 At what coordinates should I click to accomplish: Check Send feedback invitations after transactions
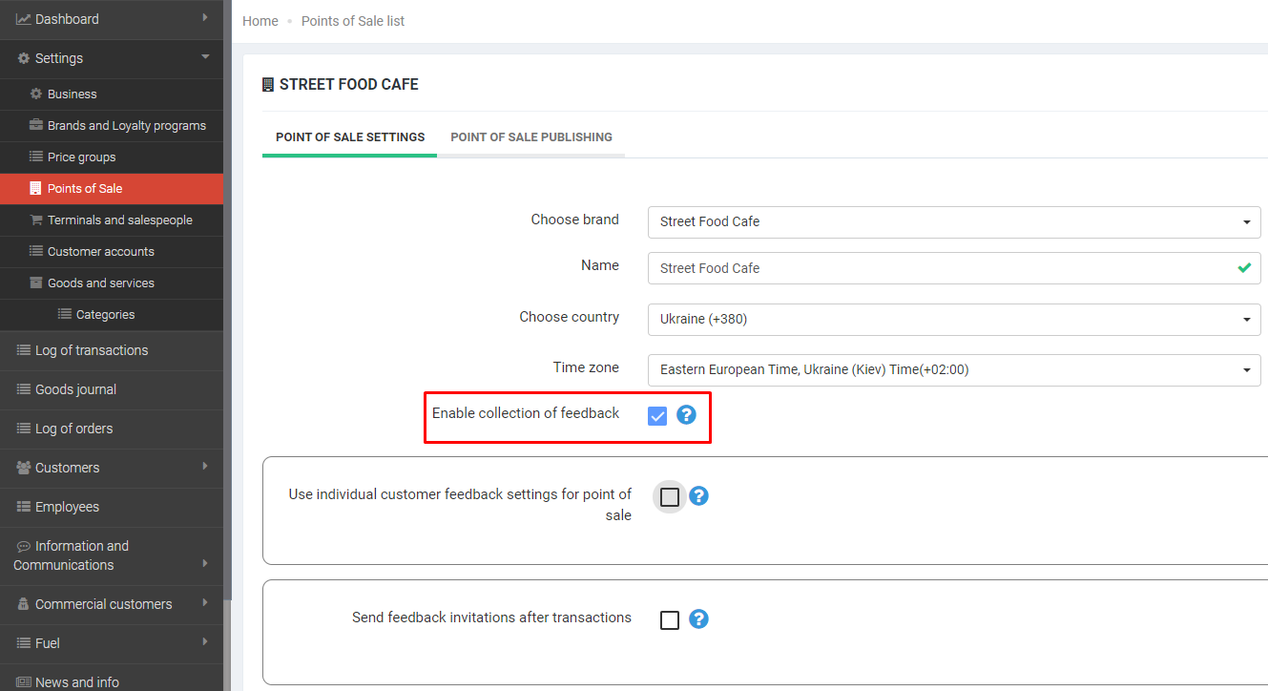coord(670,620)
